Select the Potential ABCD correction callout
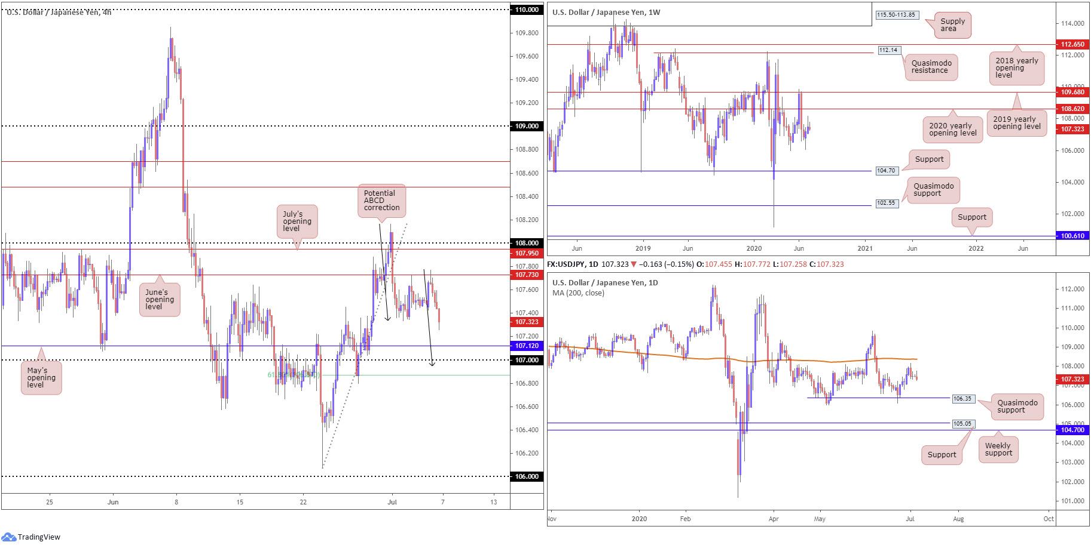Screen dimensions: 1091x545 [382, 201]
